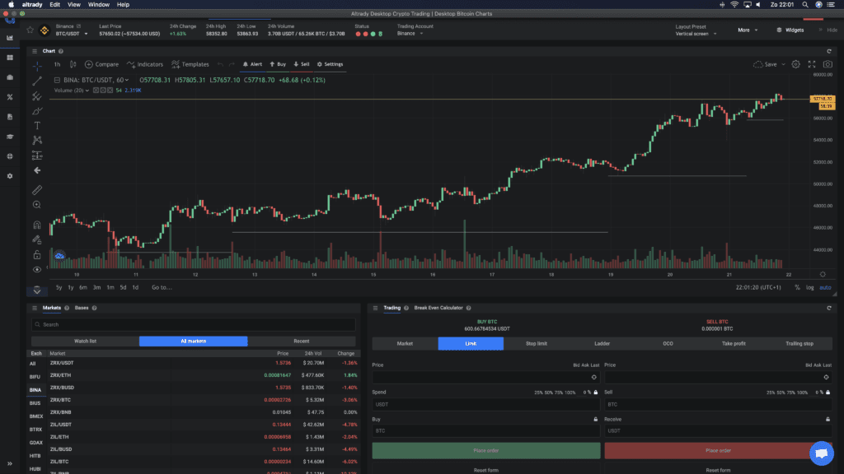Open the chat support bubble

(821, 453)
